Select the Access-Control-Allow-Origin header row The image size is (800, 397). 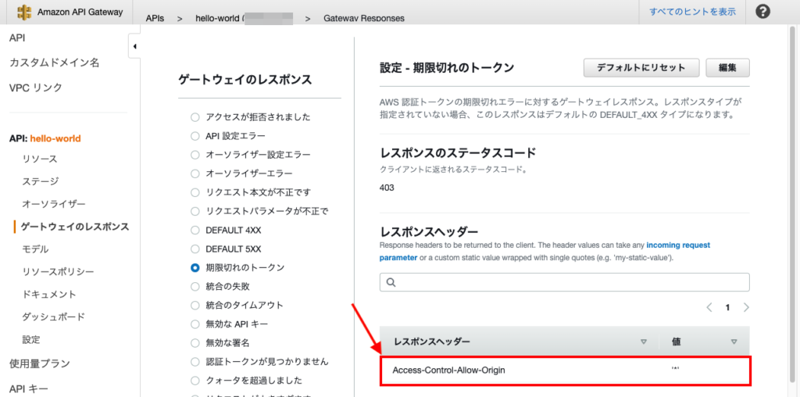[565, 370]
